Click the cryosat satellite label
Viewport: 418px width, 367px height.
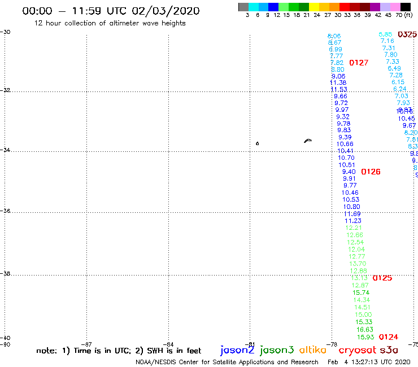point(357,350)
